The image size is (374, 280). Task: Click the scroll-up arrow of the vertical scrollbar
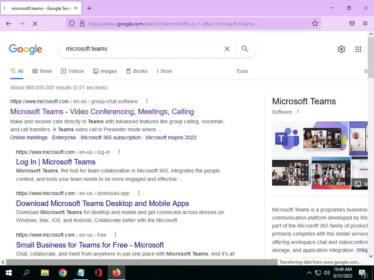pyautogui.click(x=371, y=34)
